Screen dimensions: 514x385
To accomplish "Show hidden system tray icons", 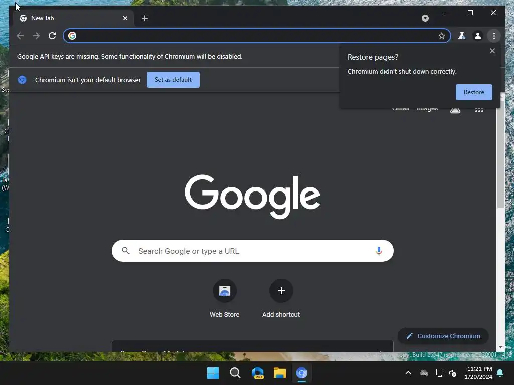I will click(408, 373).
